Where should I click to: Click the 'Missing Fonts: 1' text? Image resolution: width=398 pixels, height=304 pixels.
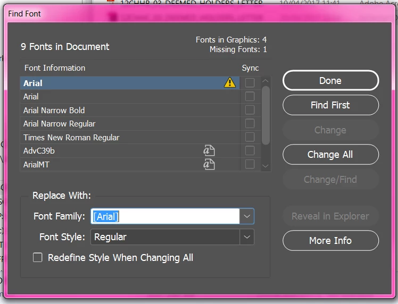pos(238,49)
